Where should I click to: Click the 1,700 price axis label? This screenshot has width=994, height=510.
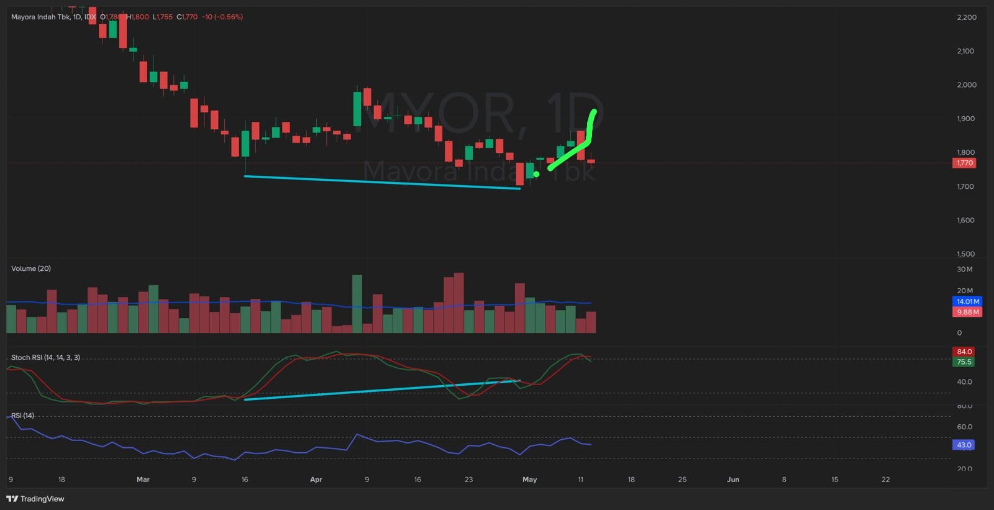966,186
